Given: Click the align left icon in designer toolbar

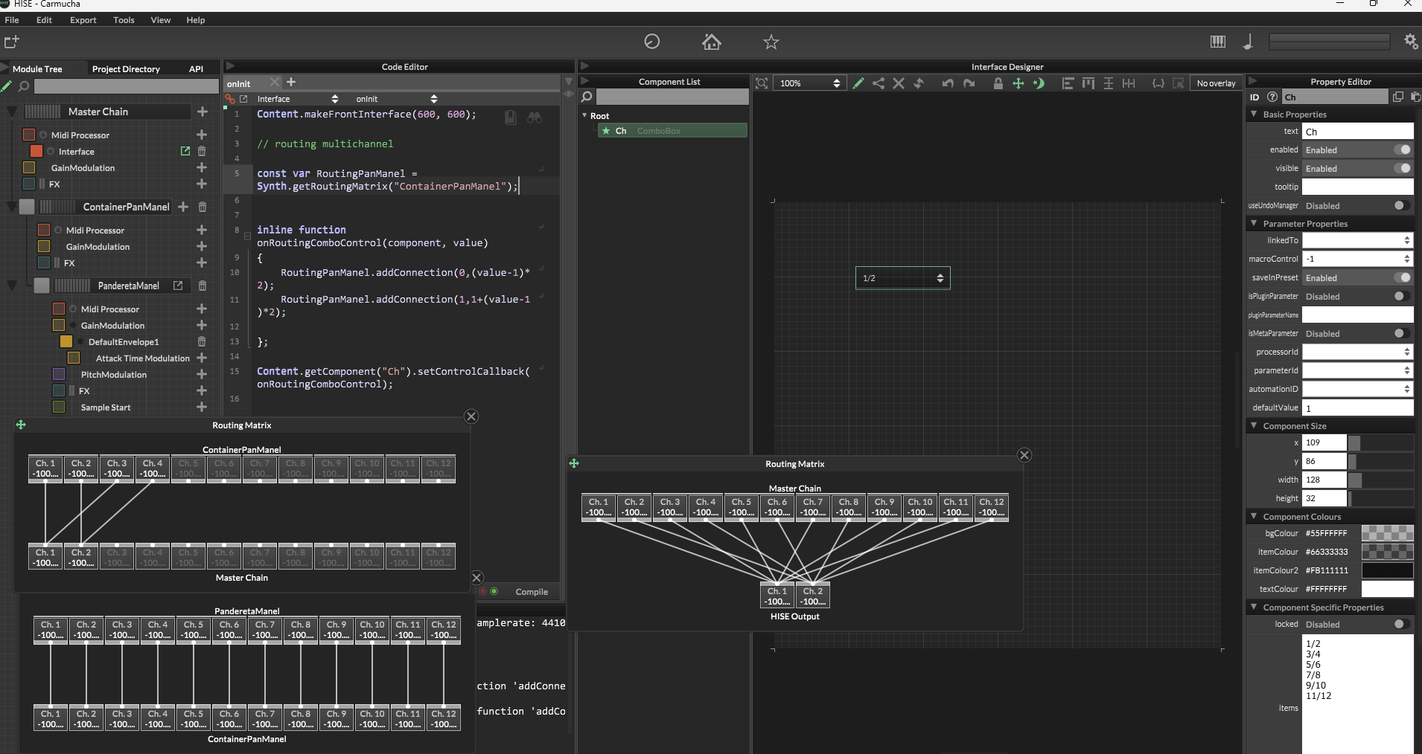Looking at the screenshot, I should [x=1068, y=83].
